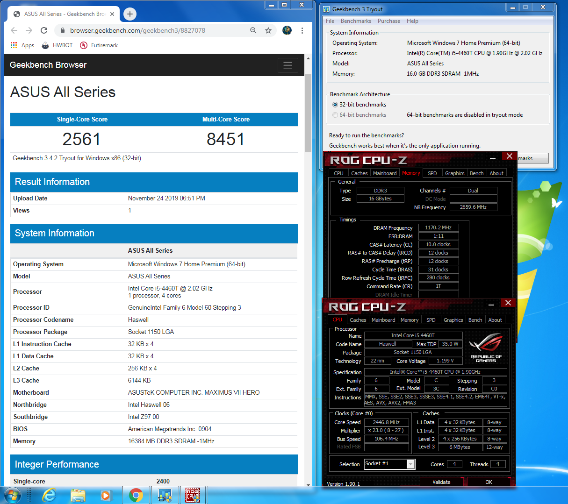
Task: Switch to the CPU tab in Memory CPU-Z window
Action: pyautogui.click(x=338, y=173)
